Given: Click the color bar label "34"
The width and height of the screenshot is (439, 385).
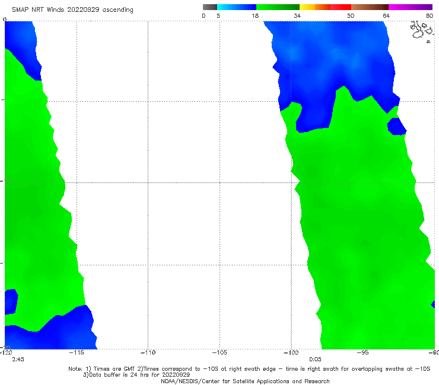Looking at the screenshot, I should [x=297, y=16].
